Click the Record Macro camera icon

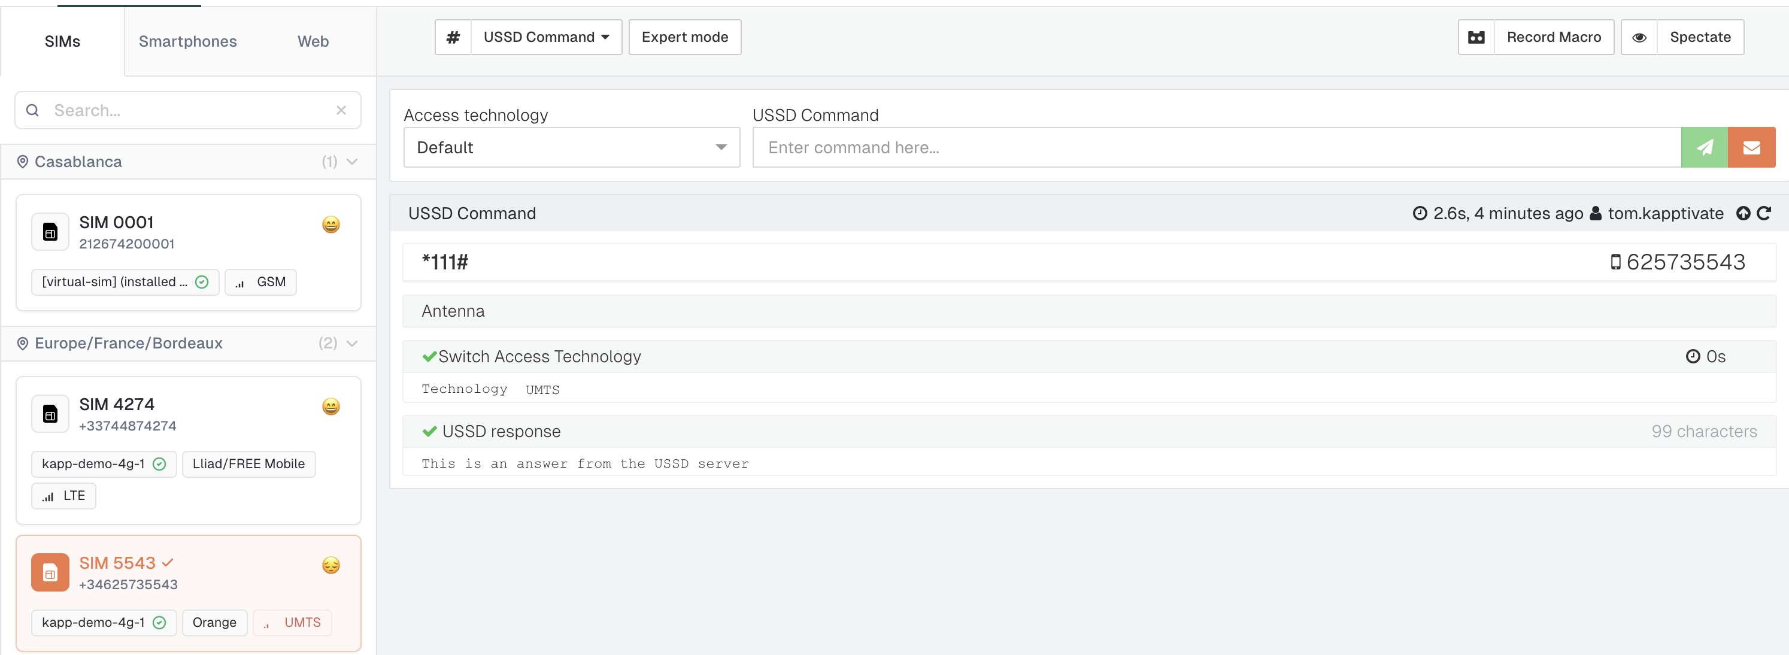pyautogui.click(x=1476, y=37)
